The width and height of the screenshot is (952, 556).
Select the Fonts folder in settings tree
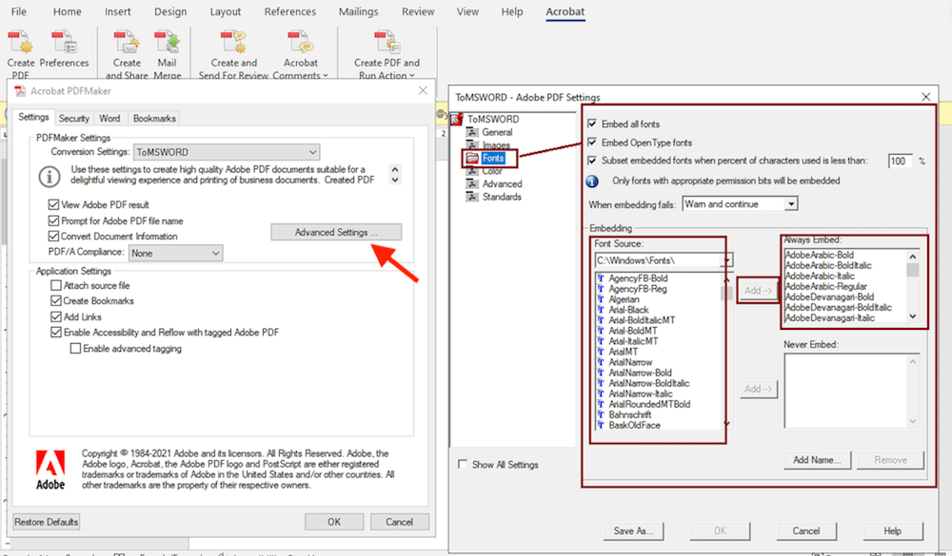491,158
